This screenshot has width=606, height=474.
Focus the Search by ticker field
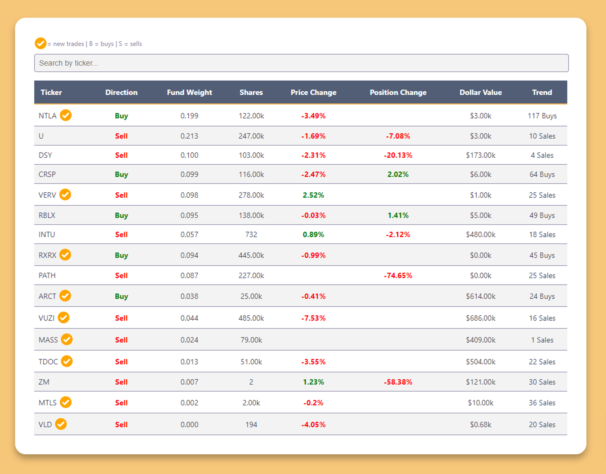pos(301,63)
